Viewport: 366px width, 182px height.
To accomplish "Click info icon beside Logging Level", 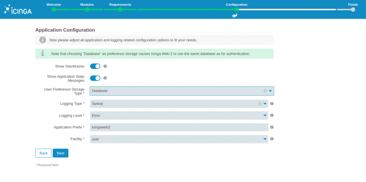I will (x=272, y=115).
